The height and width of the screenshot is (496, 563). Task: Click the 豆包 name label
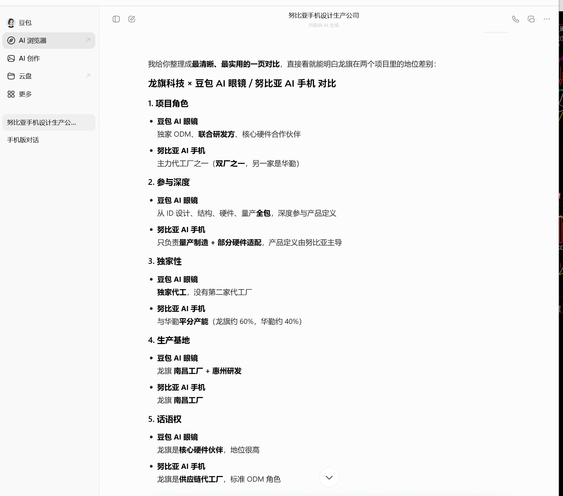[25, 23]
